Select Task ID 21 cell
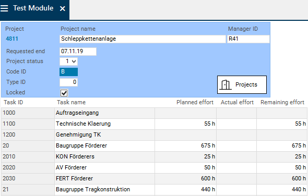Viewport: 308px width, 196px height. click(x=28, y=190)
